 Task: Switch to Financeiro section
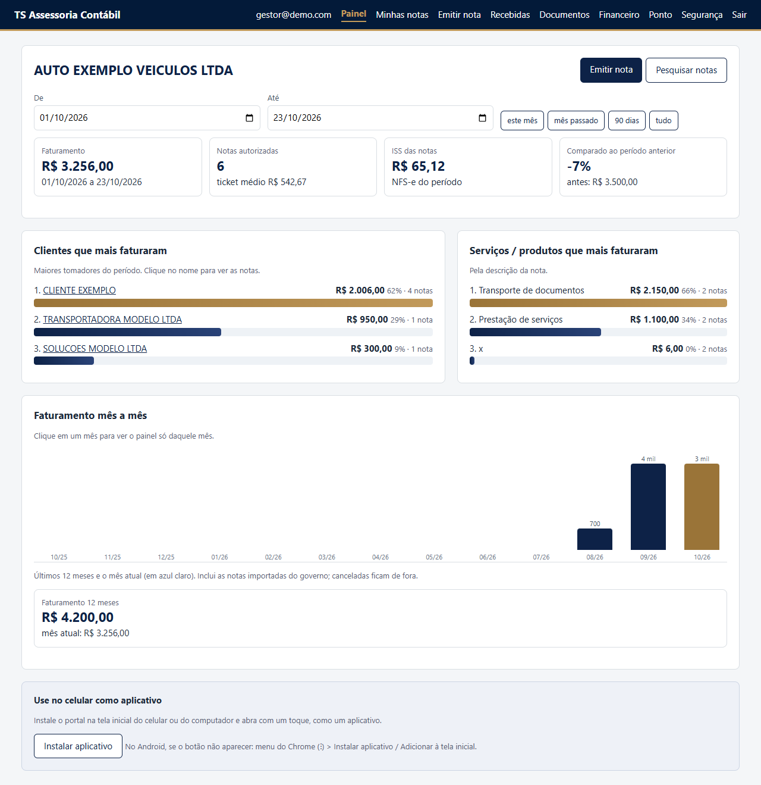pyautogui.click(x=619, y=15)
